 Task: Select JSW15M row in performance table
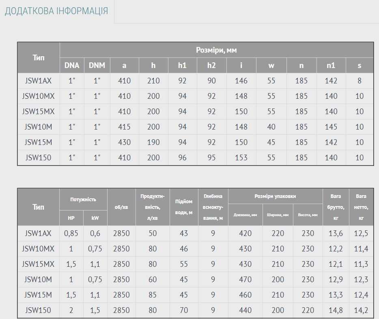pyautogui.click(x=196, y=295)
